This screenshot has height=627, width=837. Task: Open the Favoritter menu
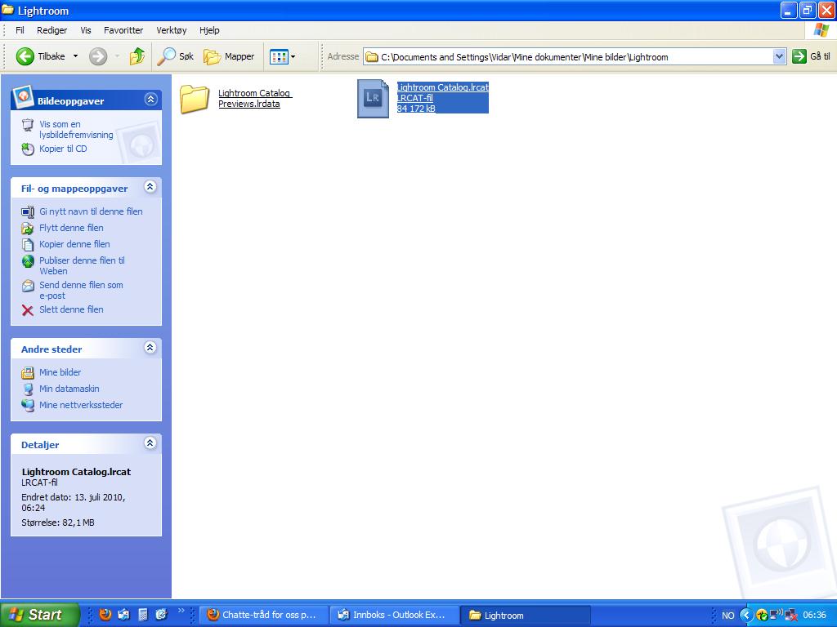[x=123, y=30]
